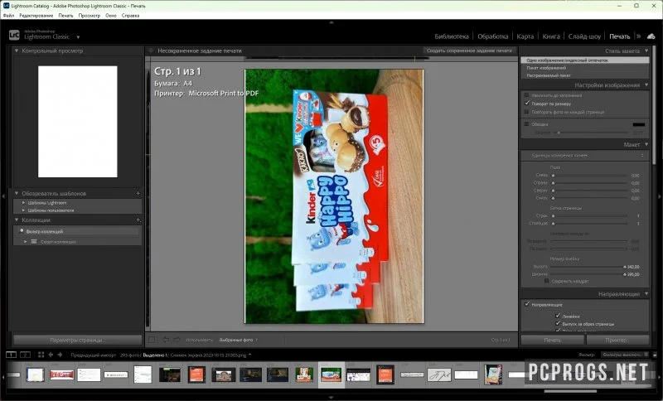Click the main window display button 1
This screenshot has height=401, width=663.
click(11, 355)
